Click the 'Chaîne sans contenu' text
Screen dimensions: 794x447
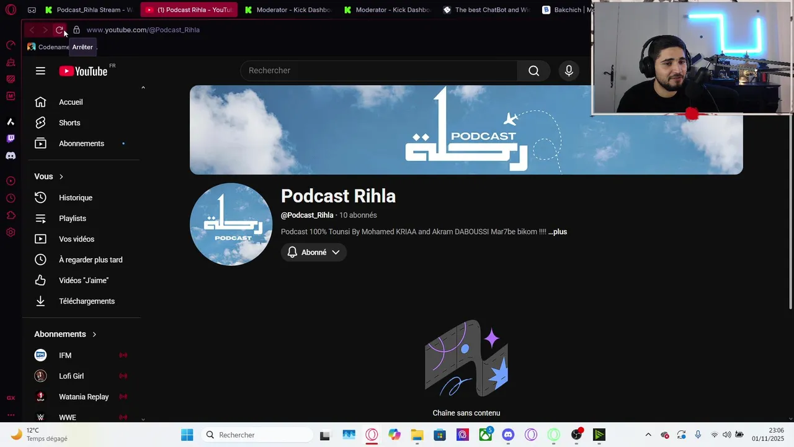coord(466,413)
